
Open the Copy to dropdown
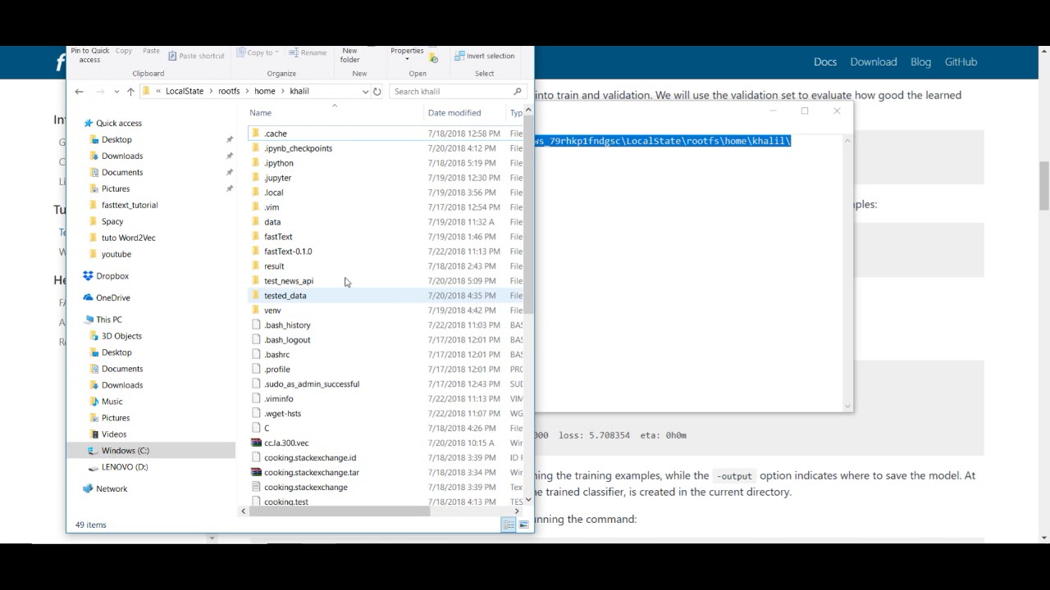pyautogui.click(x=259, y=52)
